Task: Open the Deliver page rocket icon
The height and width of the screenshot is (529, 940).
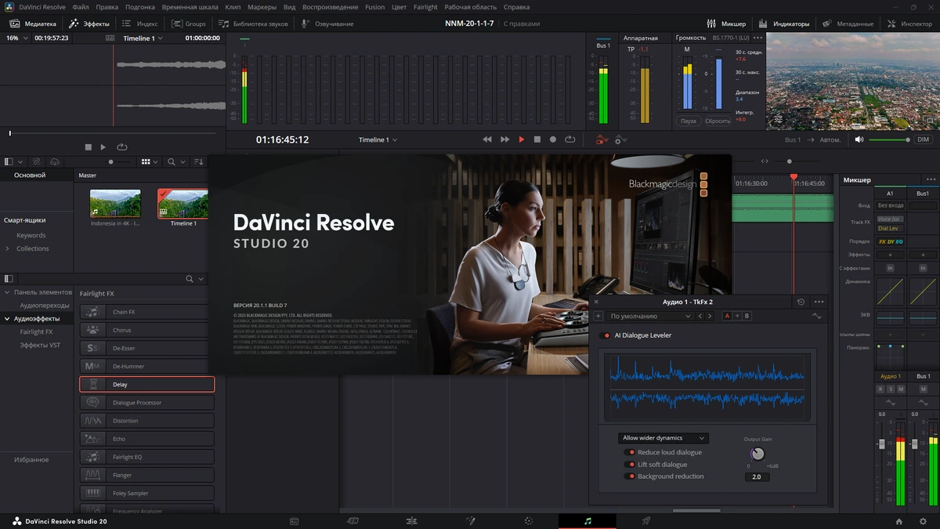Action: [646, 521]
